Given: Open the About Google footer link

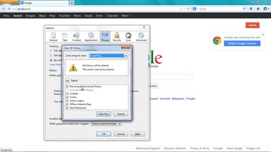Looking at the screenshot, I should pyautogui.click(x=234, y=148).
